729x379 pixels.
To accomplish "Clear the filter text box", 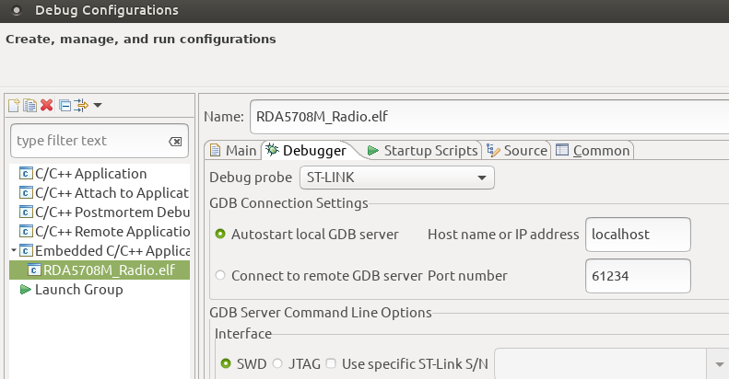I will [x=175, y=141].
